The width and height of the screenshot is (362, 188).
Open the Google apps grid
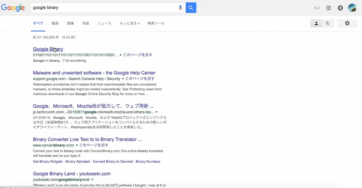click(328, 8)
